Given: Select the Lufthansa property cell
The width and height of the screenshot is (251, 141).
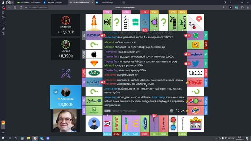Looking at the screenshot, I should point(164,124).
